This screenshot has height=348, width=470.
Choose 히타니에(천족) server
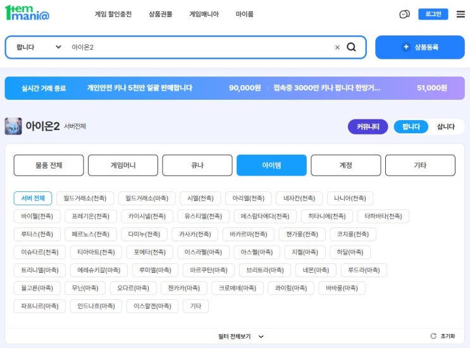click(326, 216)
